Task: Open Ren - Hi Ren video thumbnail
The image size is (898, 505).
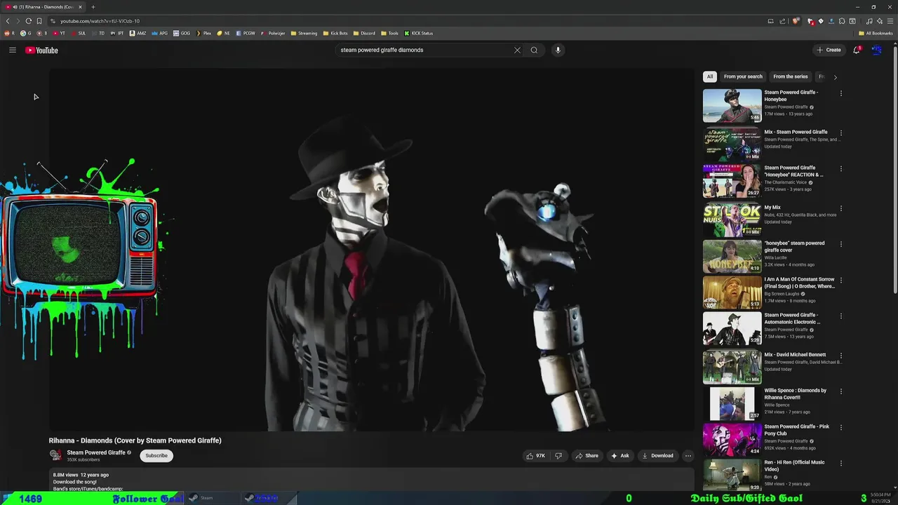Action: point(732,475)
